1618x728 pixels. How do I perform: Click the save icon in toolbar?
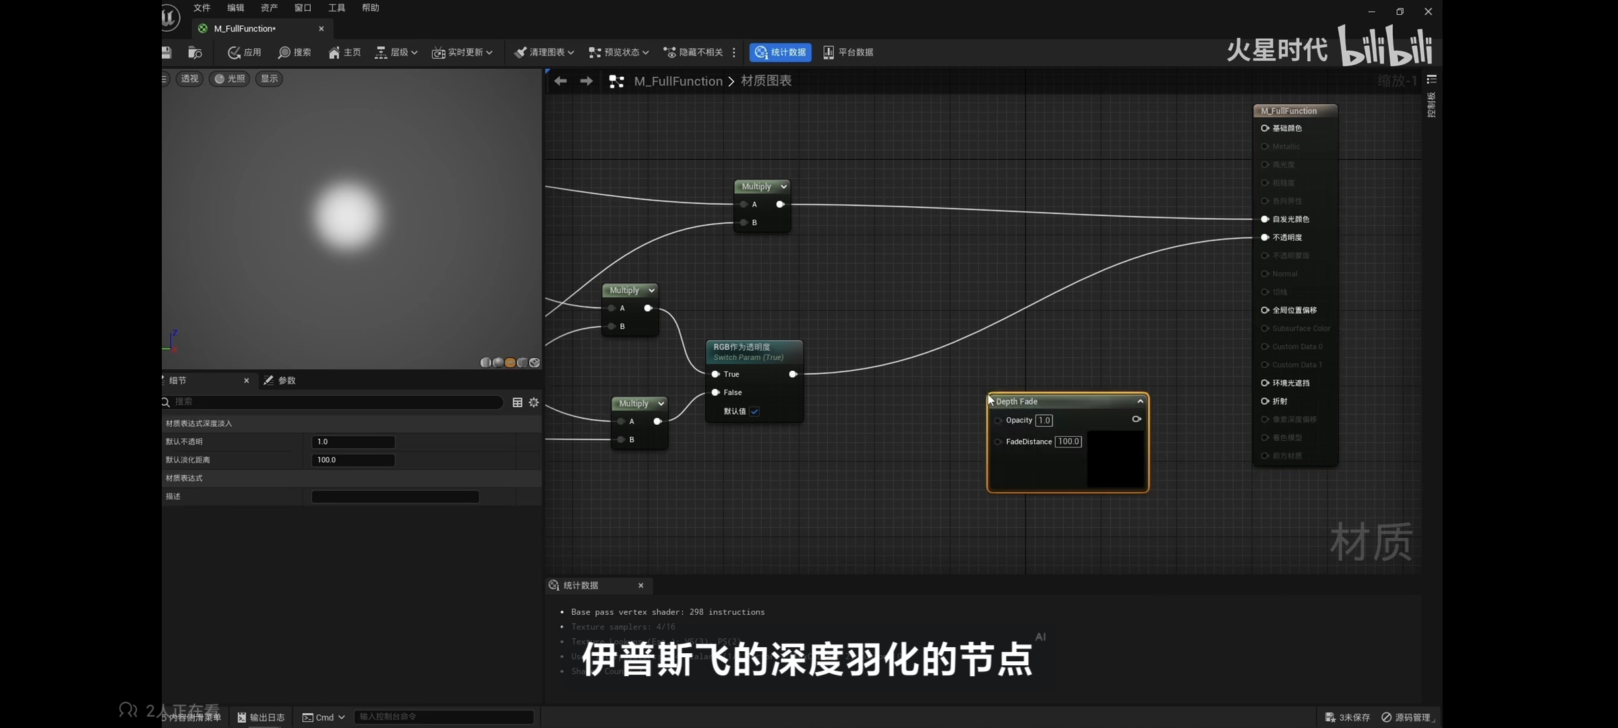(x=167, y=53)
